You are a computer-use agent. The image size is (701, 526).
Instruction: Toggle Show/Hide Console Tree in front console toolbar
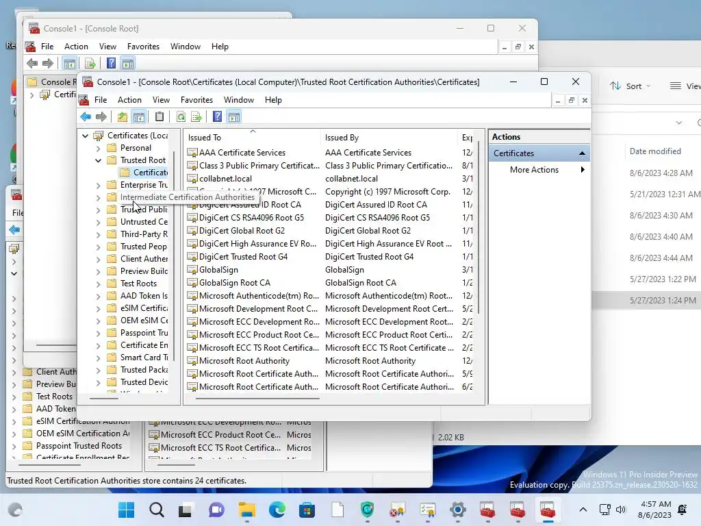coord(139,117)
